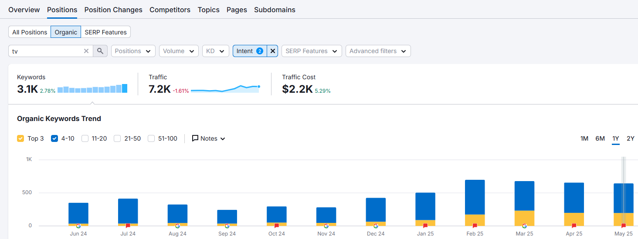Image resolution: width=638 pixels, height=239 pixels.
Task: Click the keyword search input field
Action: tap(46, 51)
